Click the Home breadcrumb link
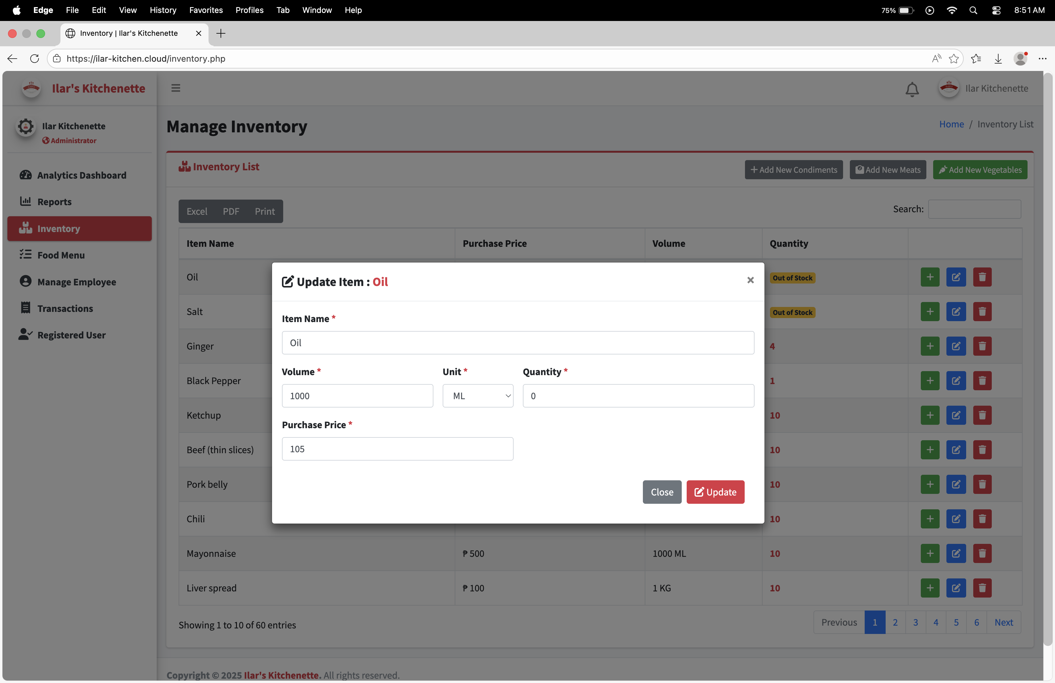 [x=951, y=124]
